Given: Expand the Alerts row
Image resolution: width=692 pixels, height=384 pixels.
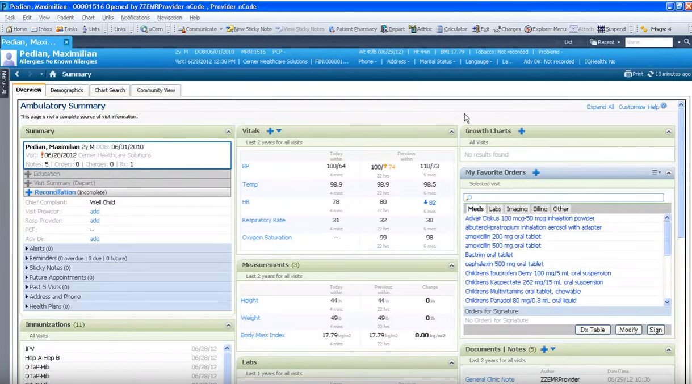Looking at the screenshot, I should click(x=27, y=248).
